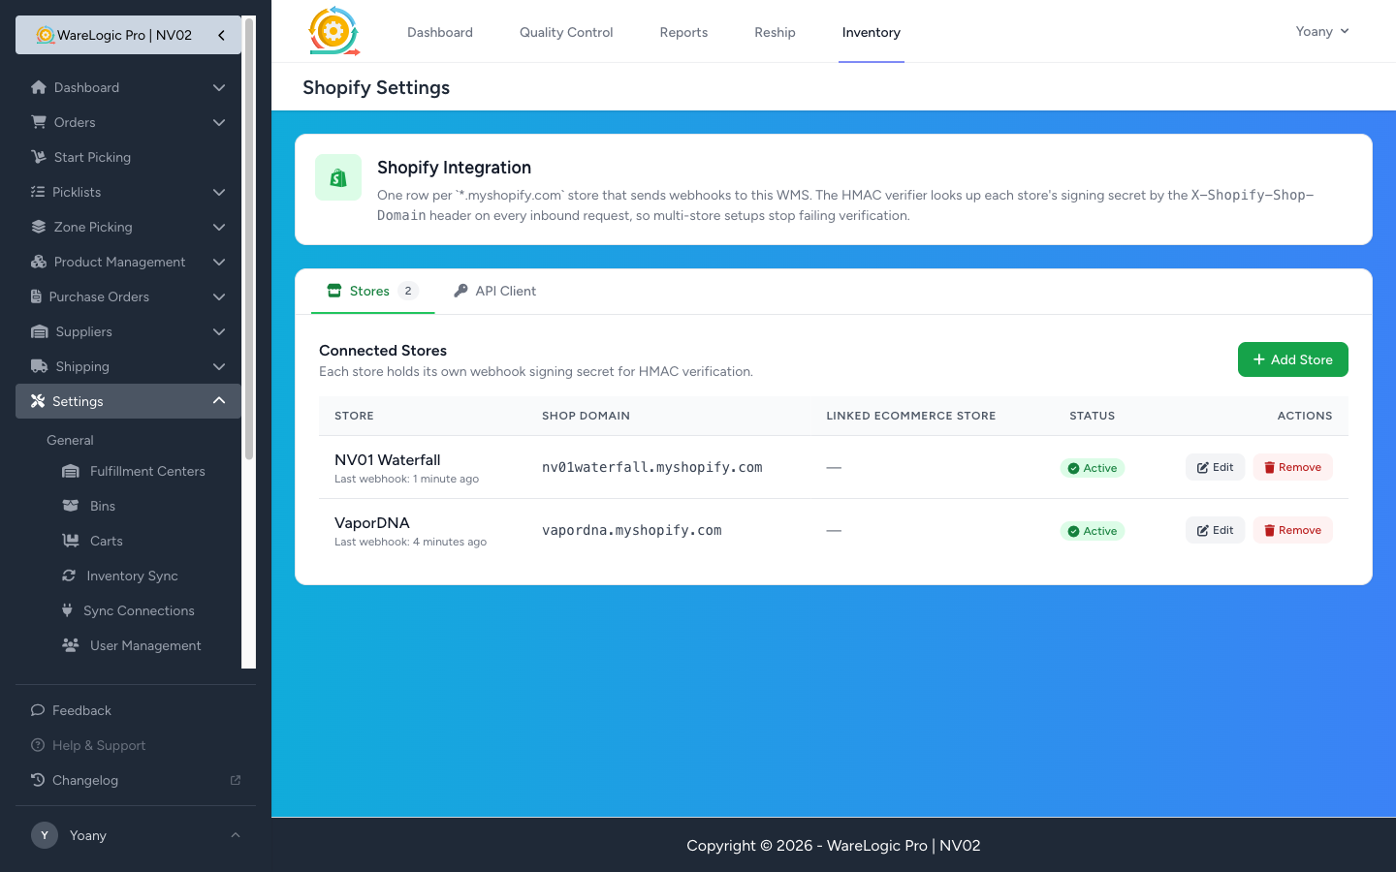Click the Start Picking dolly icon
Viewport: 1396px width, 872px height.
39,157
